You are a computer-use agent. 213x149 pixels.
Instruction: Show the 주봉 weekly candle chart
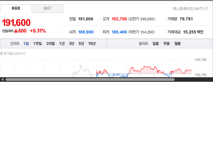166,43
